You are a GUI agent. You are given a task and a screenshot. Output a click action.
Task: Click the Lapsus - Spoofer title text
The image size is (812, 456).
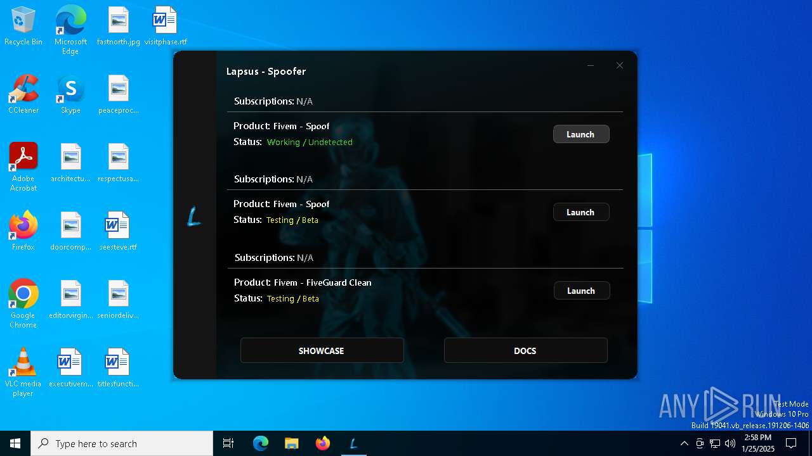pos(266,72)
